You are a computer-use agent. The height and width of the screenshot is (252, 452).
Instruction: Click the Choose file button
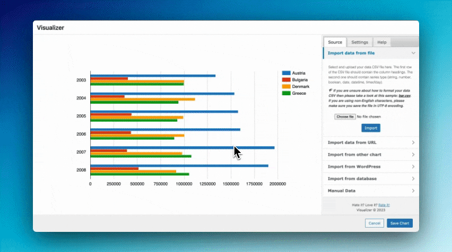click(345, 116)
